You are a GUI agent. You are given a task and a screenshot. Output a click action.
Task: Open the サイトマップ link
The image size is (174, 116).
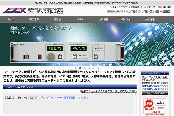[x=148, y=7]
